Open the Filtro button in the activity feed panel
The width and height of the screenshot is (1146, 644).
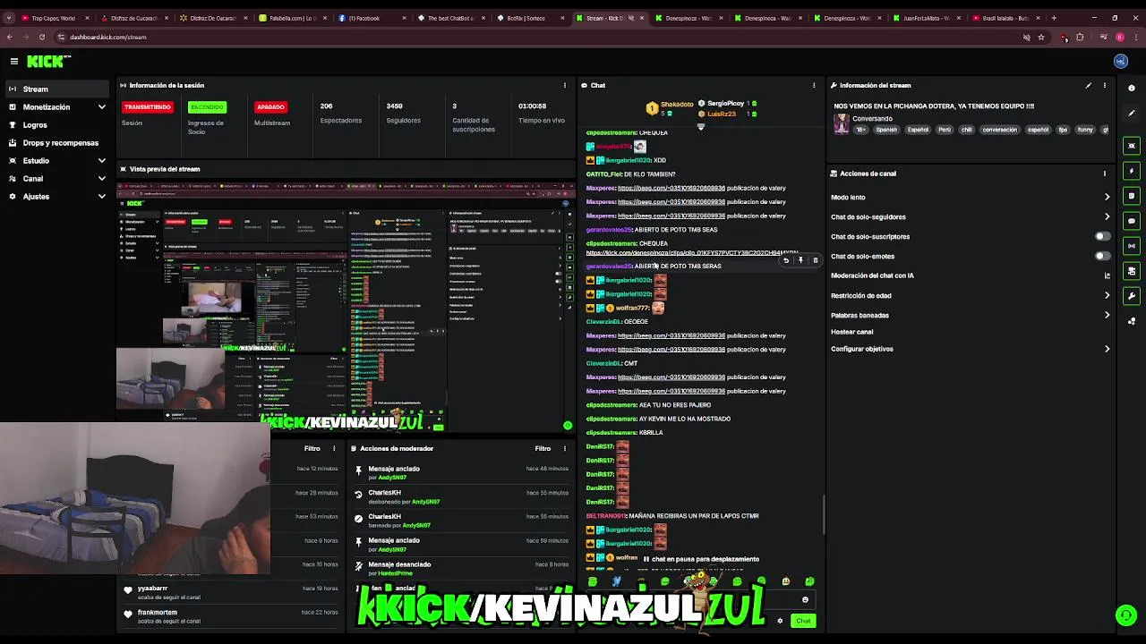(312, 449)
